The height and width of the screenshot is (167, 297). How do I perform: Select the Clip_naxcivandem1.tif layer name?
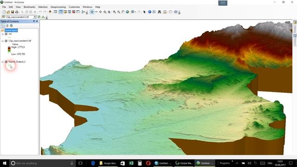(x=20, y=41)
